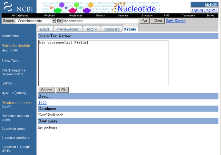Click the 'hiv protease' user query text
This screenshot has height=155, width=221.
click(x=48, y=127)
